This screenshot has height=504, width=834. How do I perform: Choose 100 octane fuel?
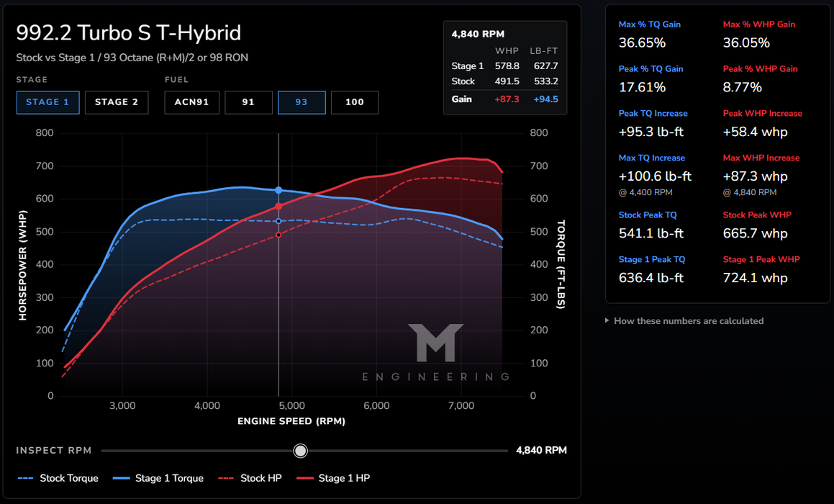355,102
